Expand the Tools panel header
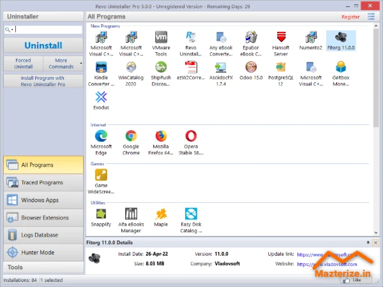Screen dimensions: 383x287 (43, 267)
